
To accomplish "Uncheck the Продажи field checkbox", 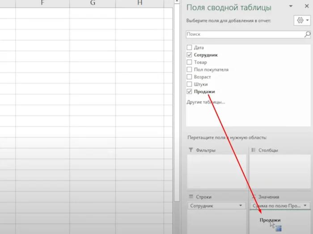I will tap(190, 92).
